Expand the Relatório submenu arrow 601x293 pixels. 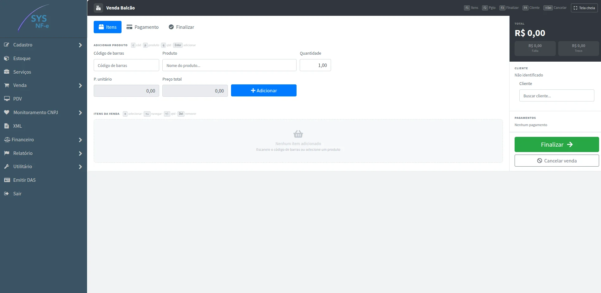(x=80, y=154)
